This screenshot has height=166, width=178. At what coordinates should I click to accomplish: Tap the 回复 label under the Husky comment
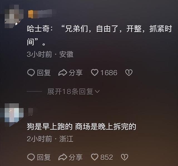tap(44, 73)
